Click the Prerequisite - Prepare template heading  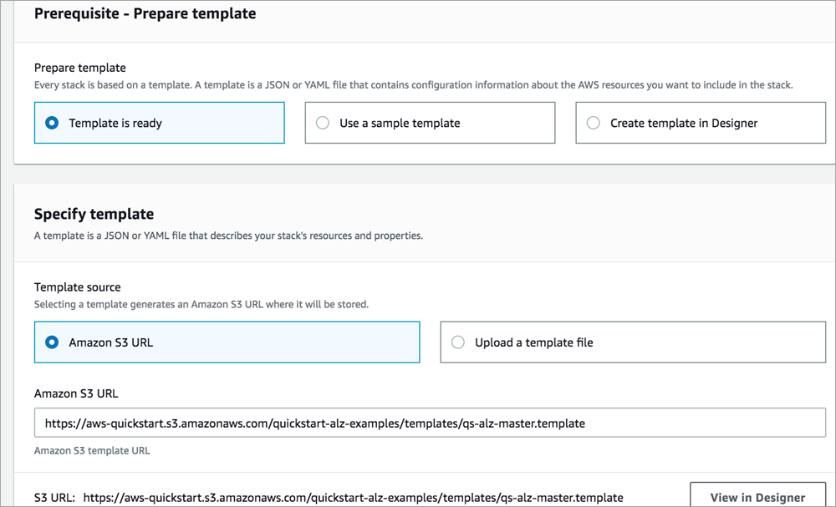(x=145, y=13)
